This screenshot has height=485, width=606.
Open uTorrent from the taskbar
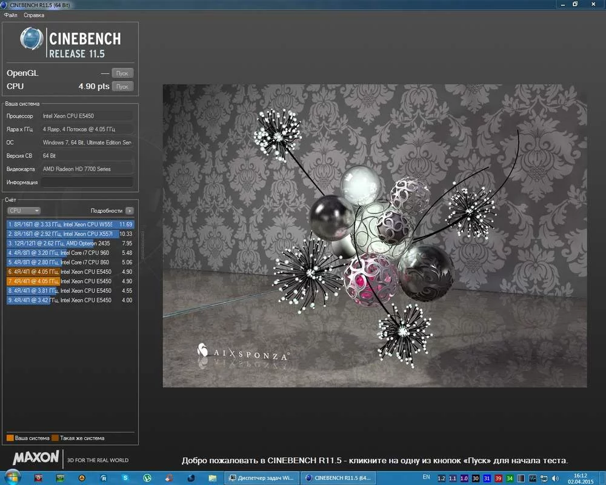pyautogui.click(x=147, y=478)
